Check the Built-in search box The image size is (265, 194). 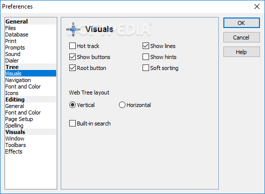[x=72, y=123]
